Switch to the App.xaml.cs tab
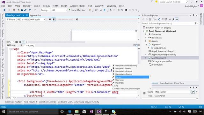This screenshot has width=204, height=115. (x=35, y=15)
